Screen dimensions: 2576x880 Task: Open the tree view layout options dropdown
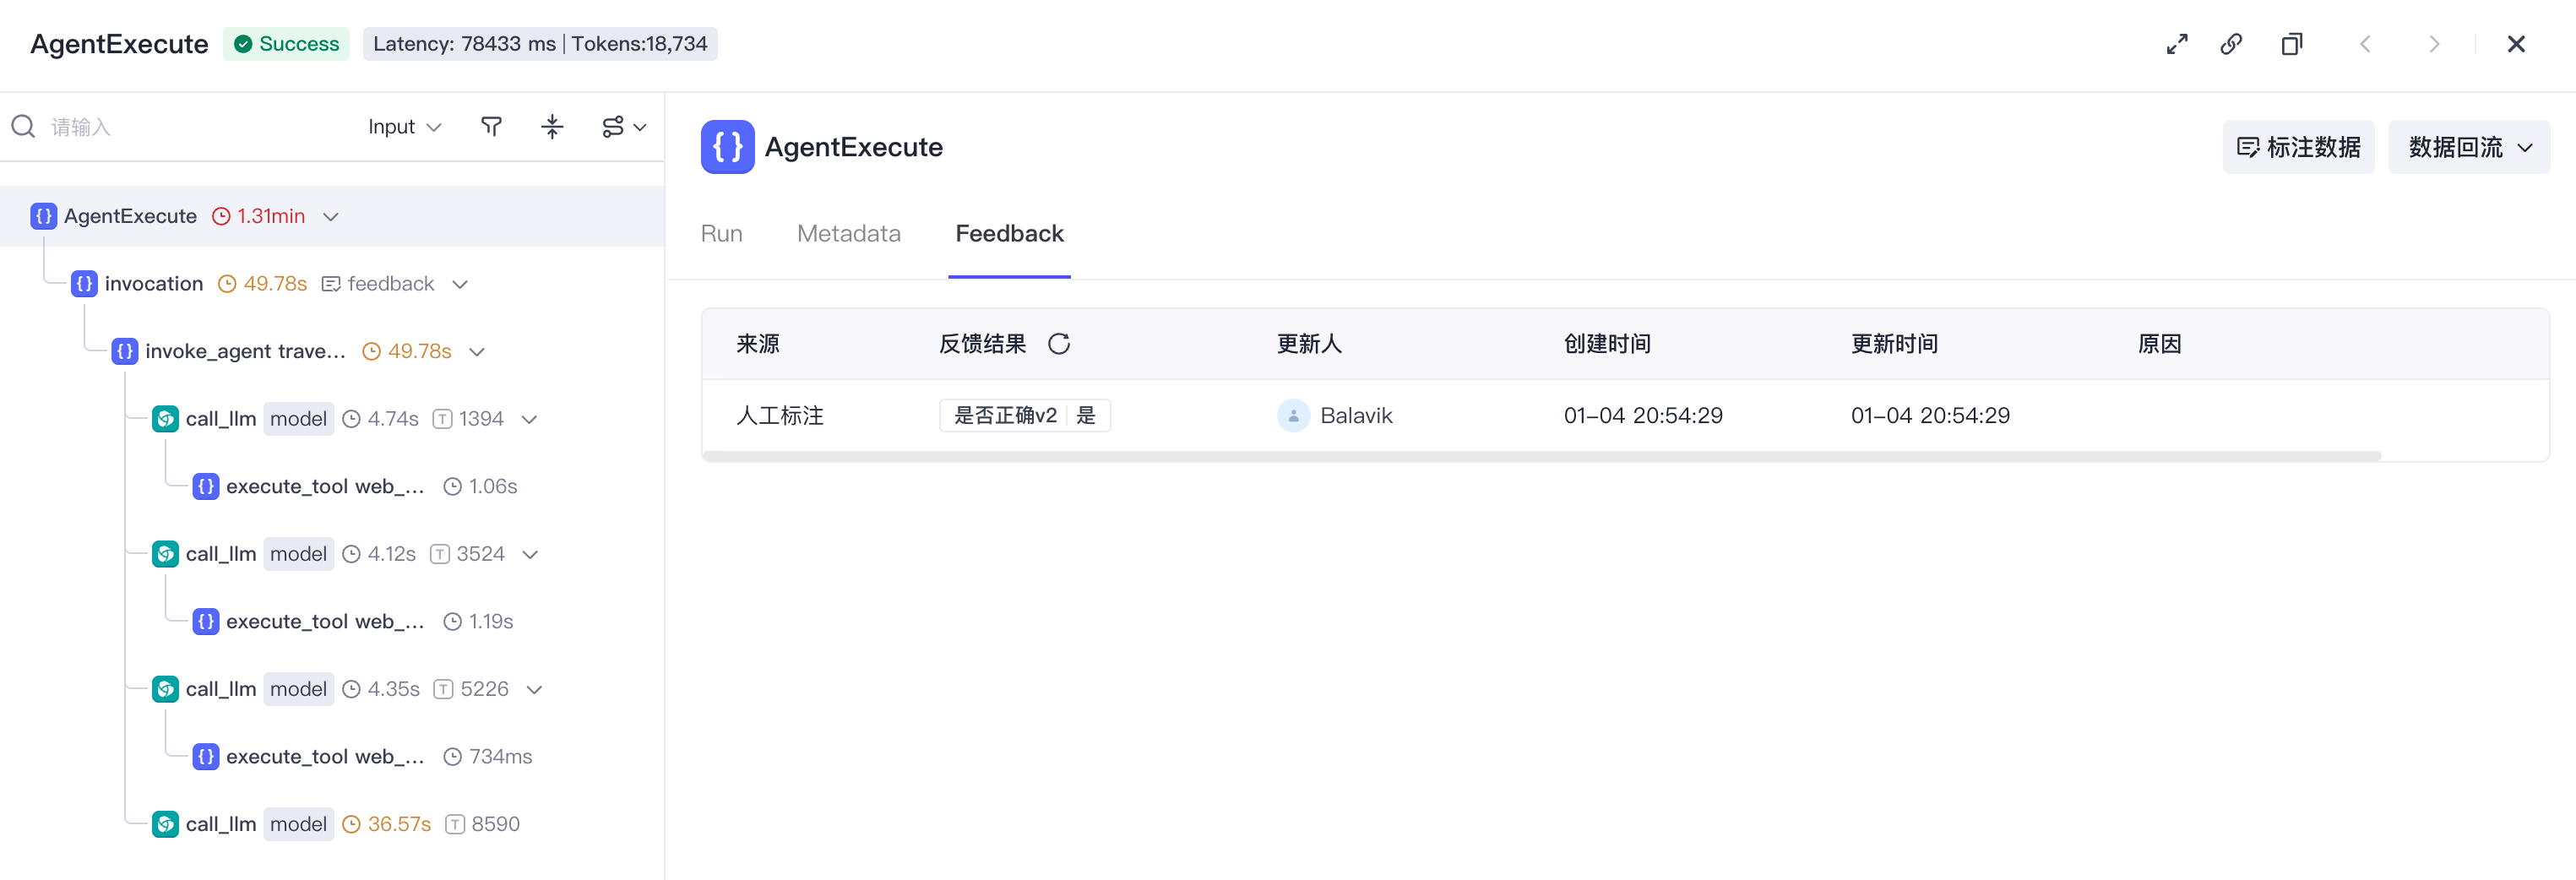(624, 127)
